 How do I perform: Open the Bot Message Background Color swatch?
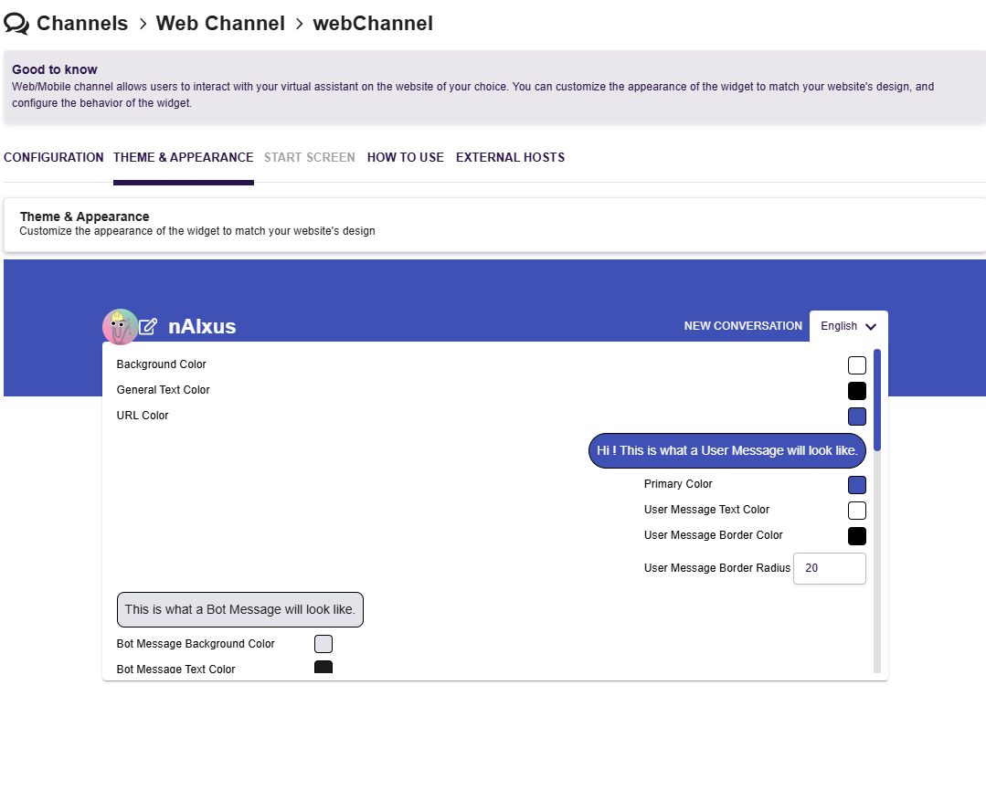click(x=323, y=644)
